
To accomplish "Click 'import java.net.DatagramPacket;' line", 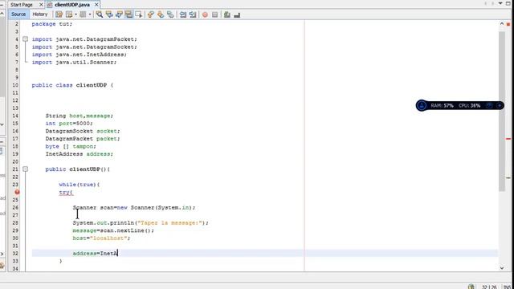I will (x=84, y=39).
